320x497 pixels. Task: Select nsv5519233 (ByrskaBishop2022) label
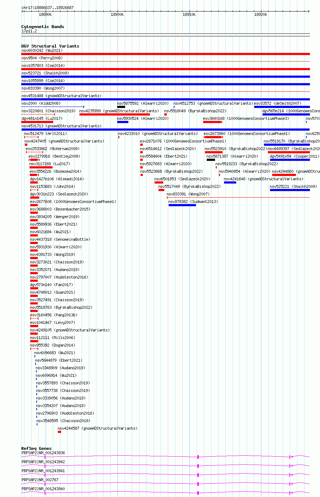tap(247, 164)
